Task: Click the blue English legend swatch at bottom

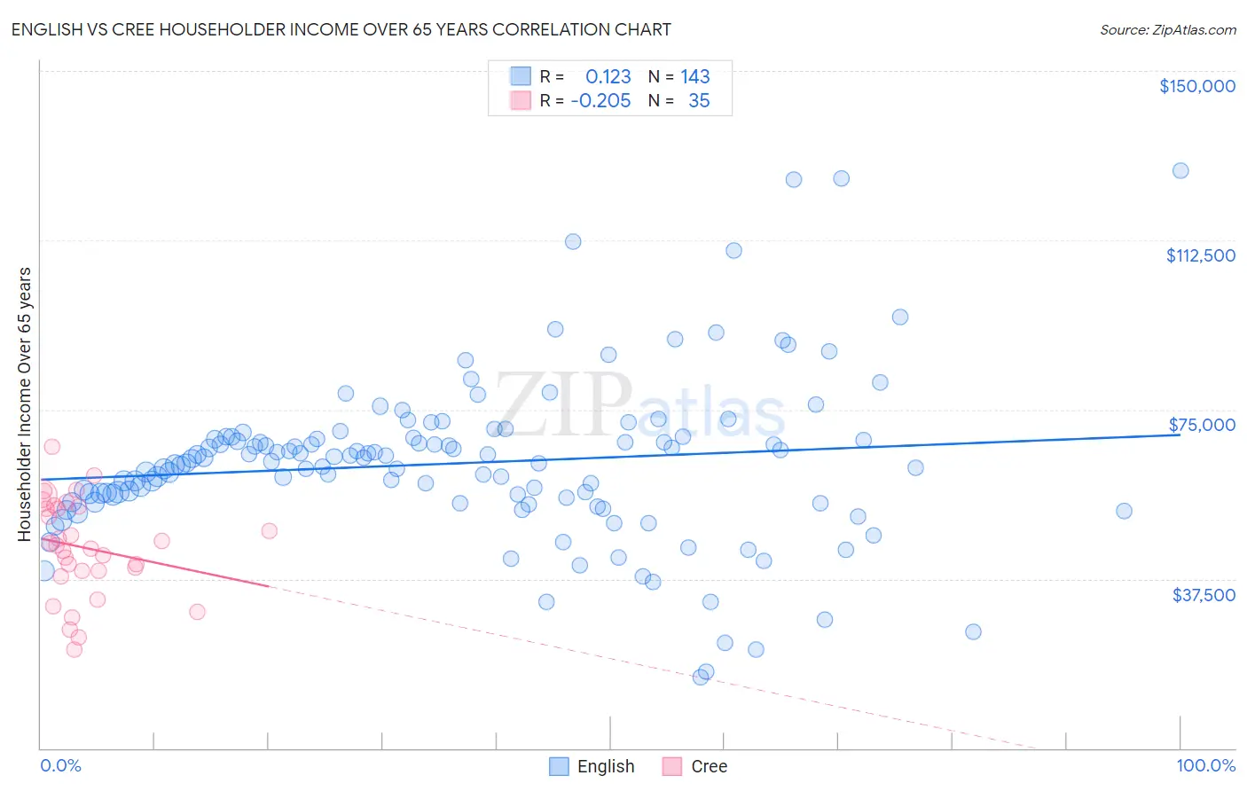Action: click(x=559, y=766)
